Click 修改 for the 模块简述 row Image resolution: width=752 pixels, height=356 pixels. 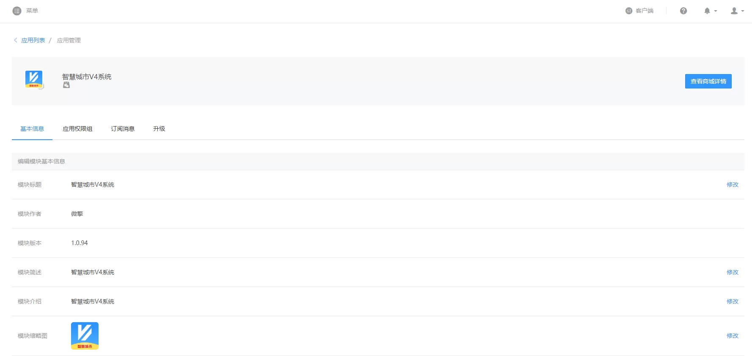[x=733, y=272]
